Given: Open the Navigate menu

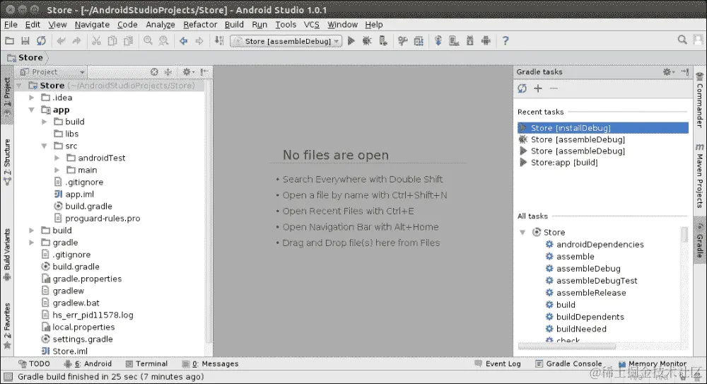Looking at the screenshot, I should coord(92,24).
